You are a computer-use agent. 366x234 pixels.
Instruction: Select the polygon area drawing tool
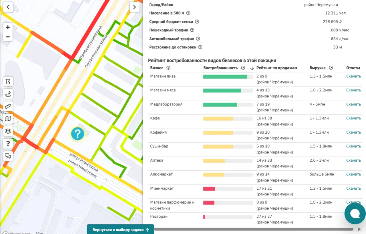click(8, 81)
